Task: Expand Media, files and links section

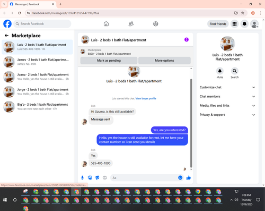Action: (227, 106)
